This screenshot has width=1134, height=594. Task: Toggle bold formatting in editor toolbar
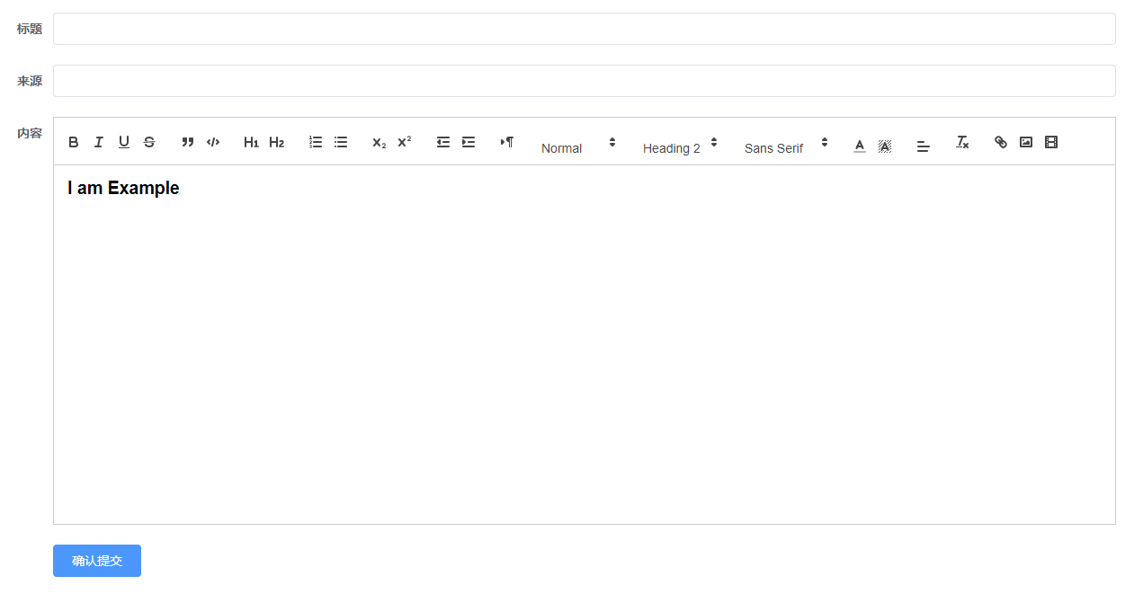[74, 142]
